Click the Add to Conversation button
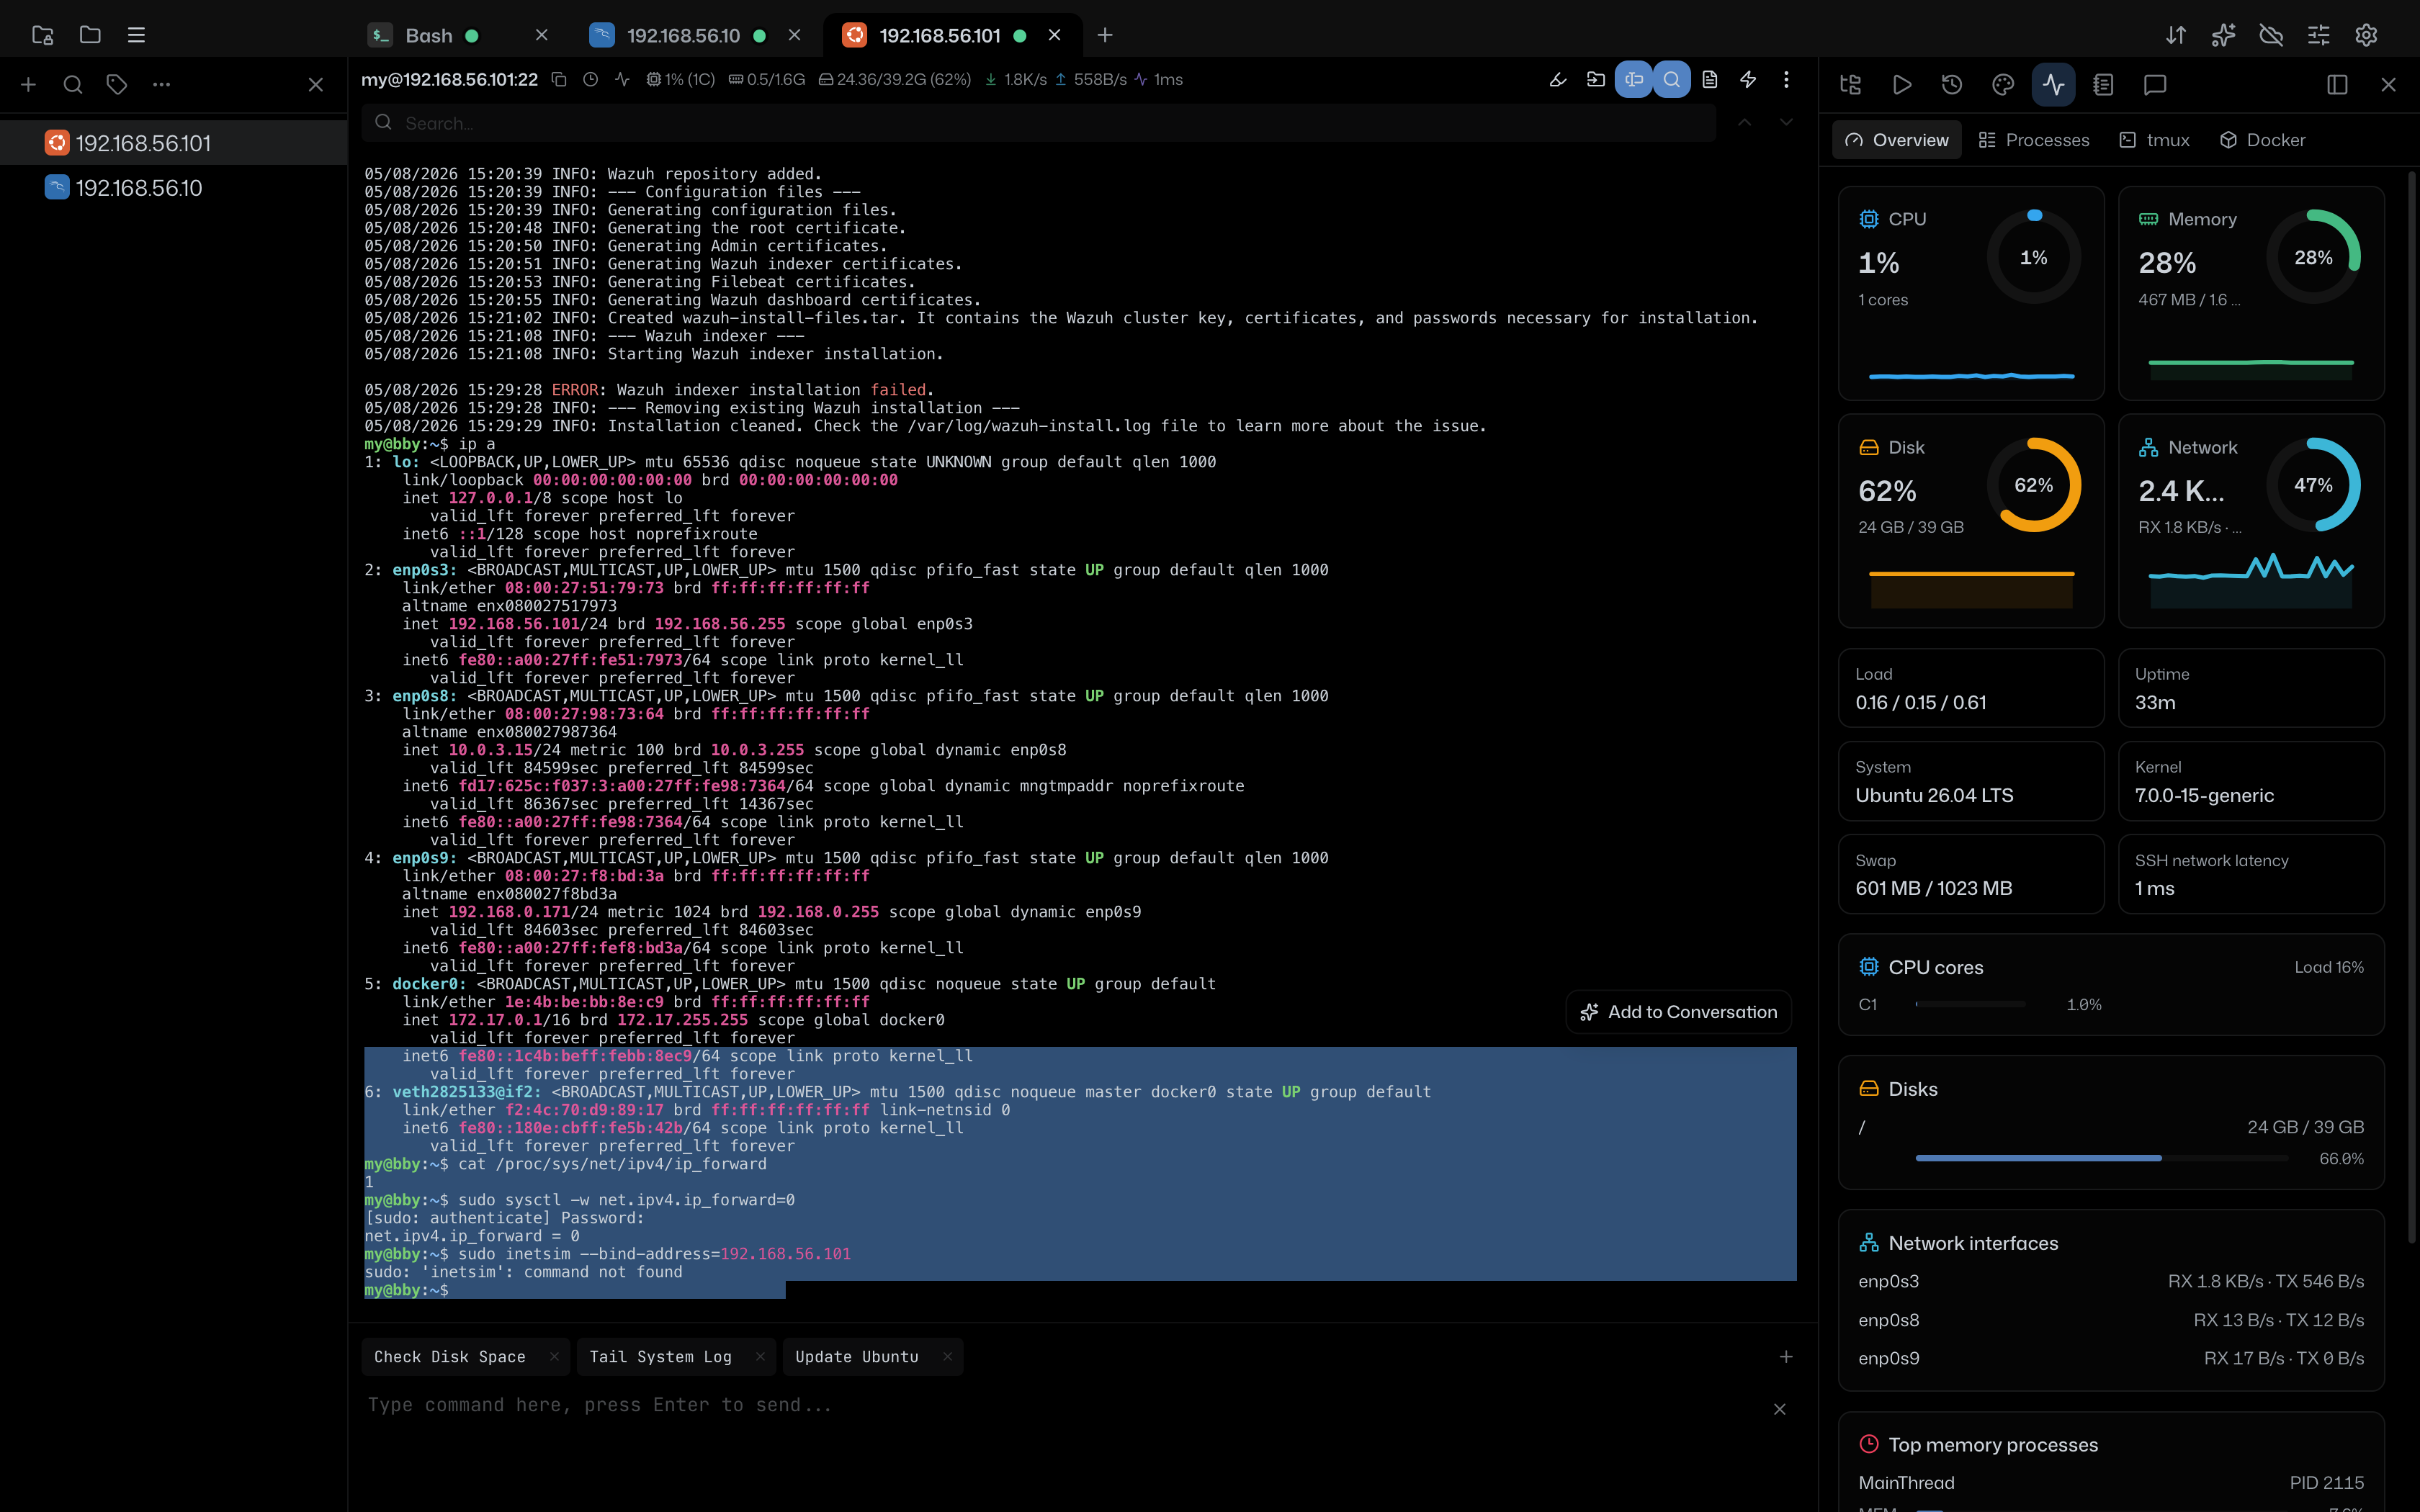 click(x=1679, y=1012)
